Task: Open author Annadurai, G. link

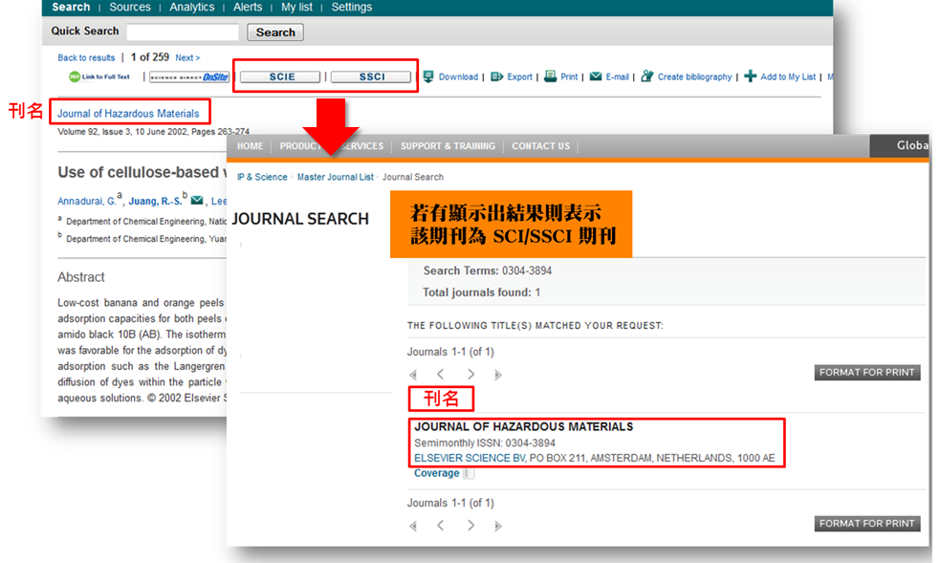Action: point(87,202)
